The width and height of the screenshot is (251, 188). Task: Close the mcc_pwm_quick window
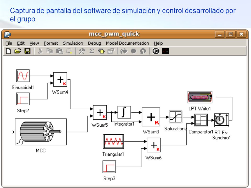241,34
